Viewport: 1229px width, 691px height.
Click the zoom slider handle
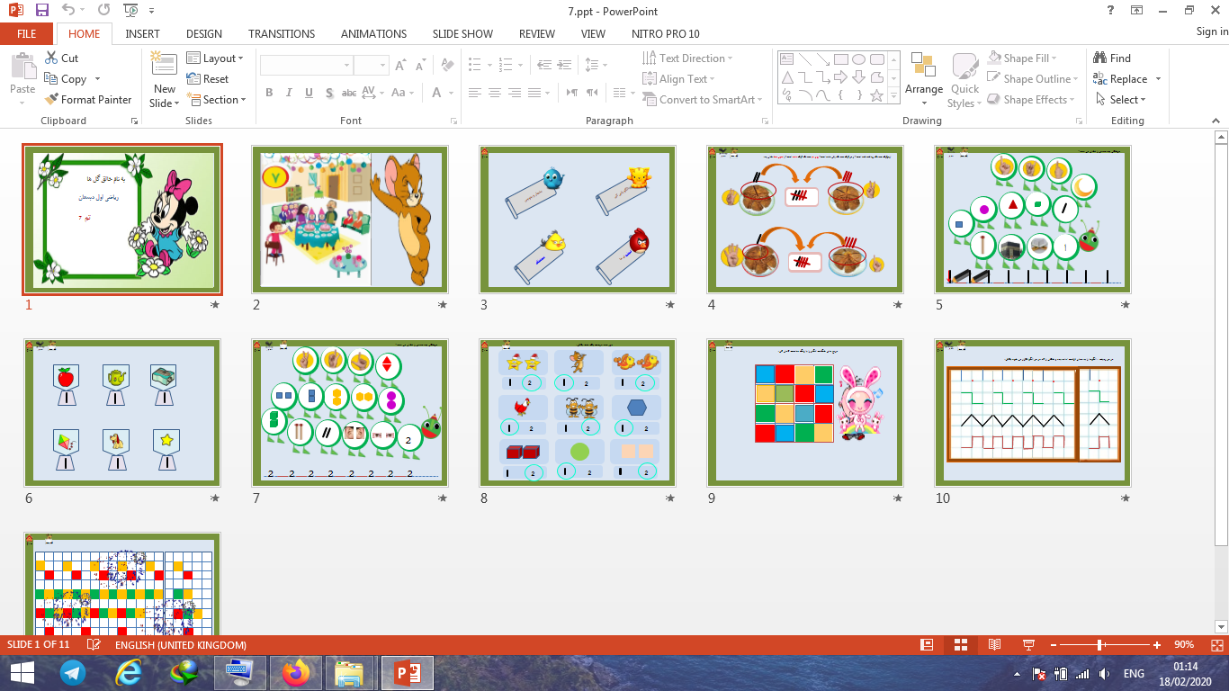click(1100, 645)
